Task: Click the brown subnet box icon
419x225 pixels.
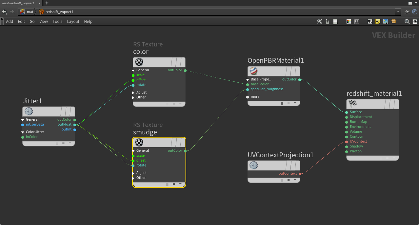Action: [394, 22]
